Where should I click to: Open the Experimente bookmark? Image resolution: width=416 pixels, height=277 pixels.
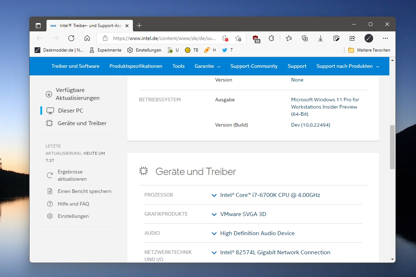coord(105,50)
